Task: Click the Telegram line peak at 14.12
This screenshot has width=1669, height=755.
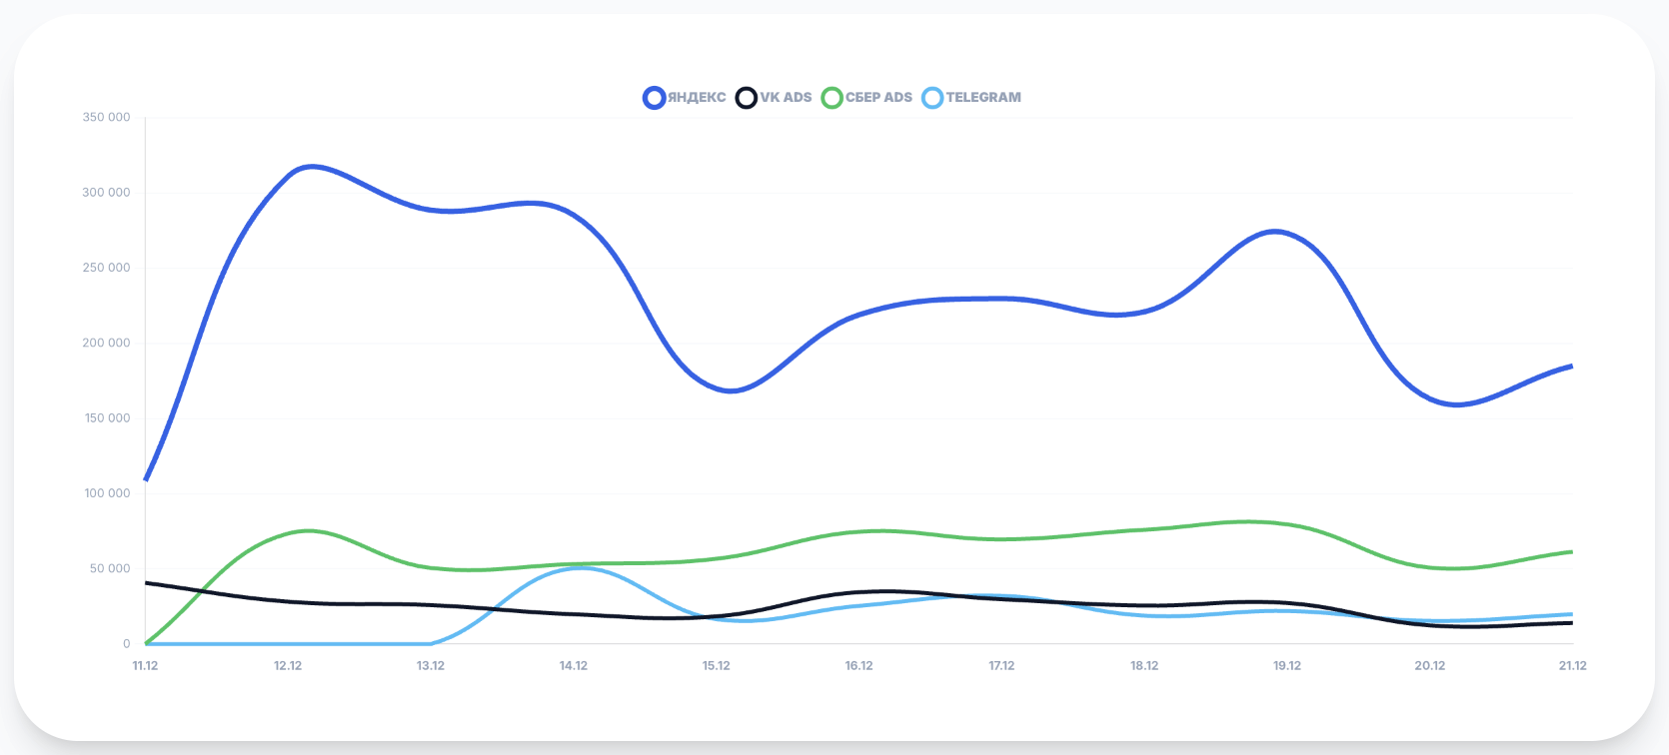Action: [580, 568]
